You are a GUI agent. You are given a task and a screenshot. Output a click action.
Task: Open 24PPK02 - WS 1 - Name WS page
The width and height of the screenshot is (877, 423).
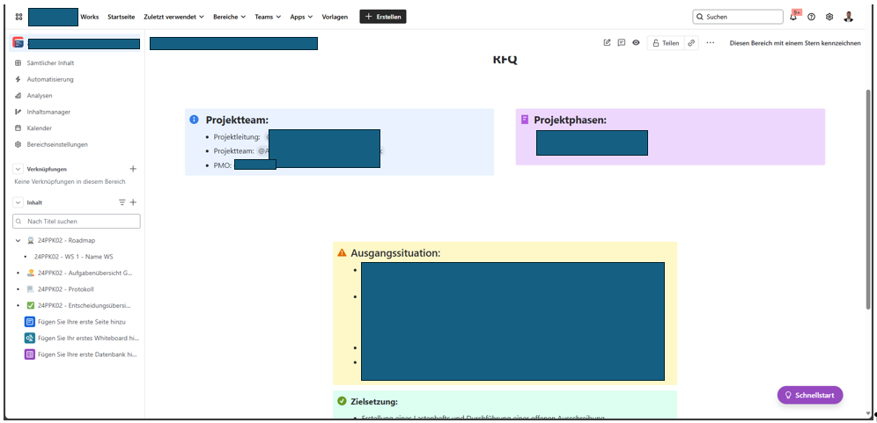(x=74, y=257)
